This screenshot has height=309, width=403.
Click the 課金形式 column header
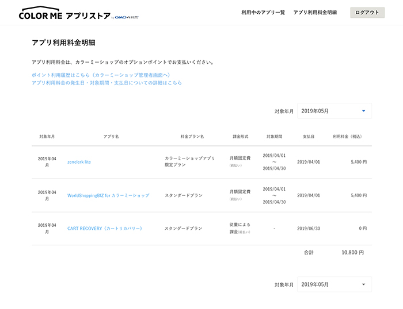[x=241, y=137]
